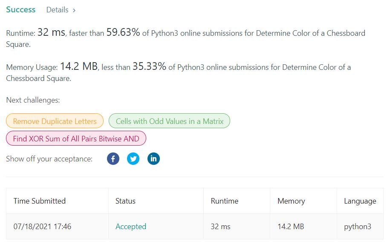Select the 07/18/2021 17:46 submission row
Image resolution: width=390 pixels, height=250 pixels.
[x=42, y=227]
